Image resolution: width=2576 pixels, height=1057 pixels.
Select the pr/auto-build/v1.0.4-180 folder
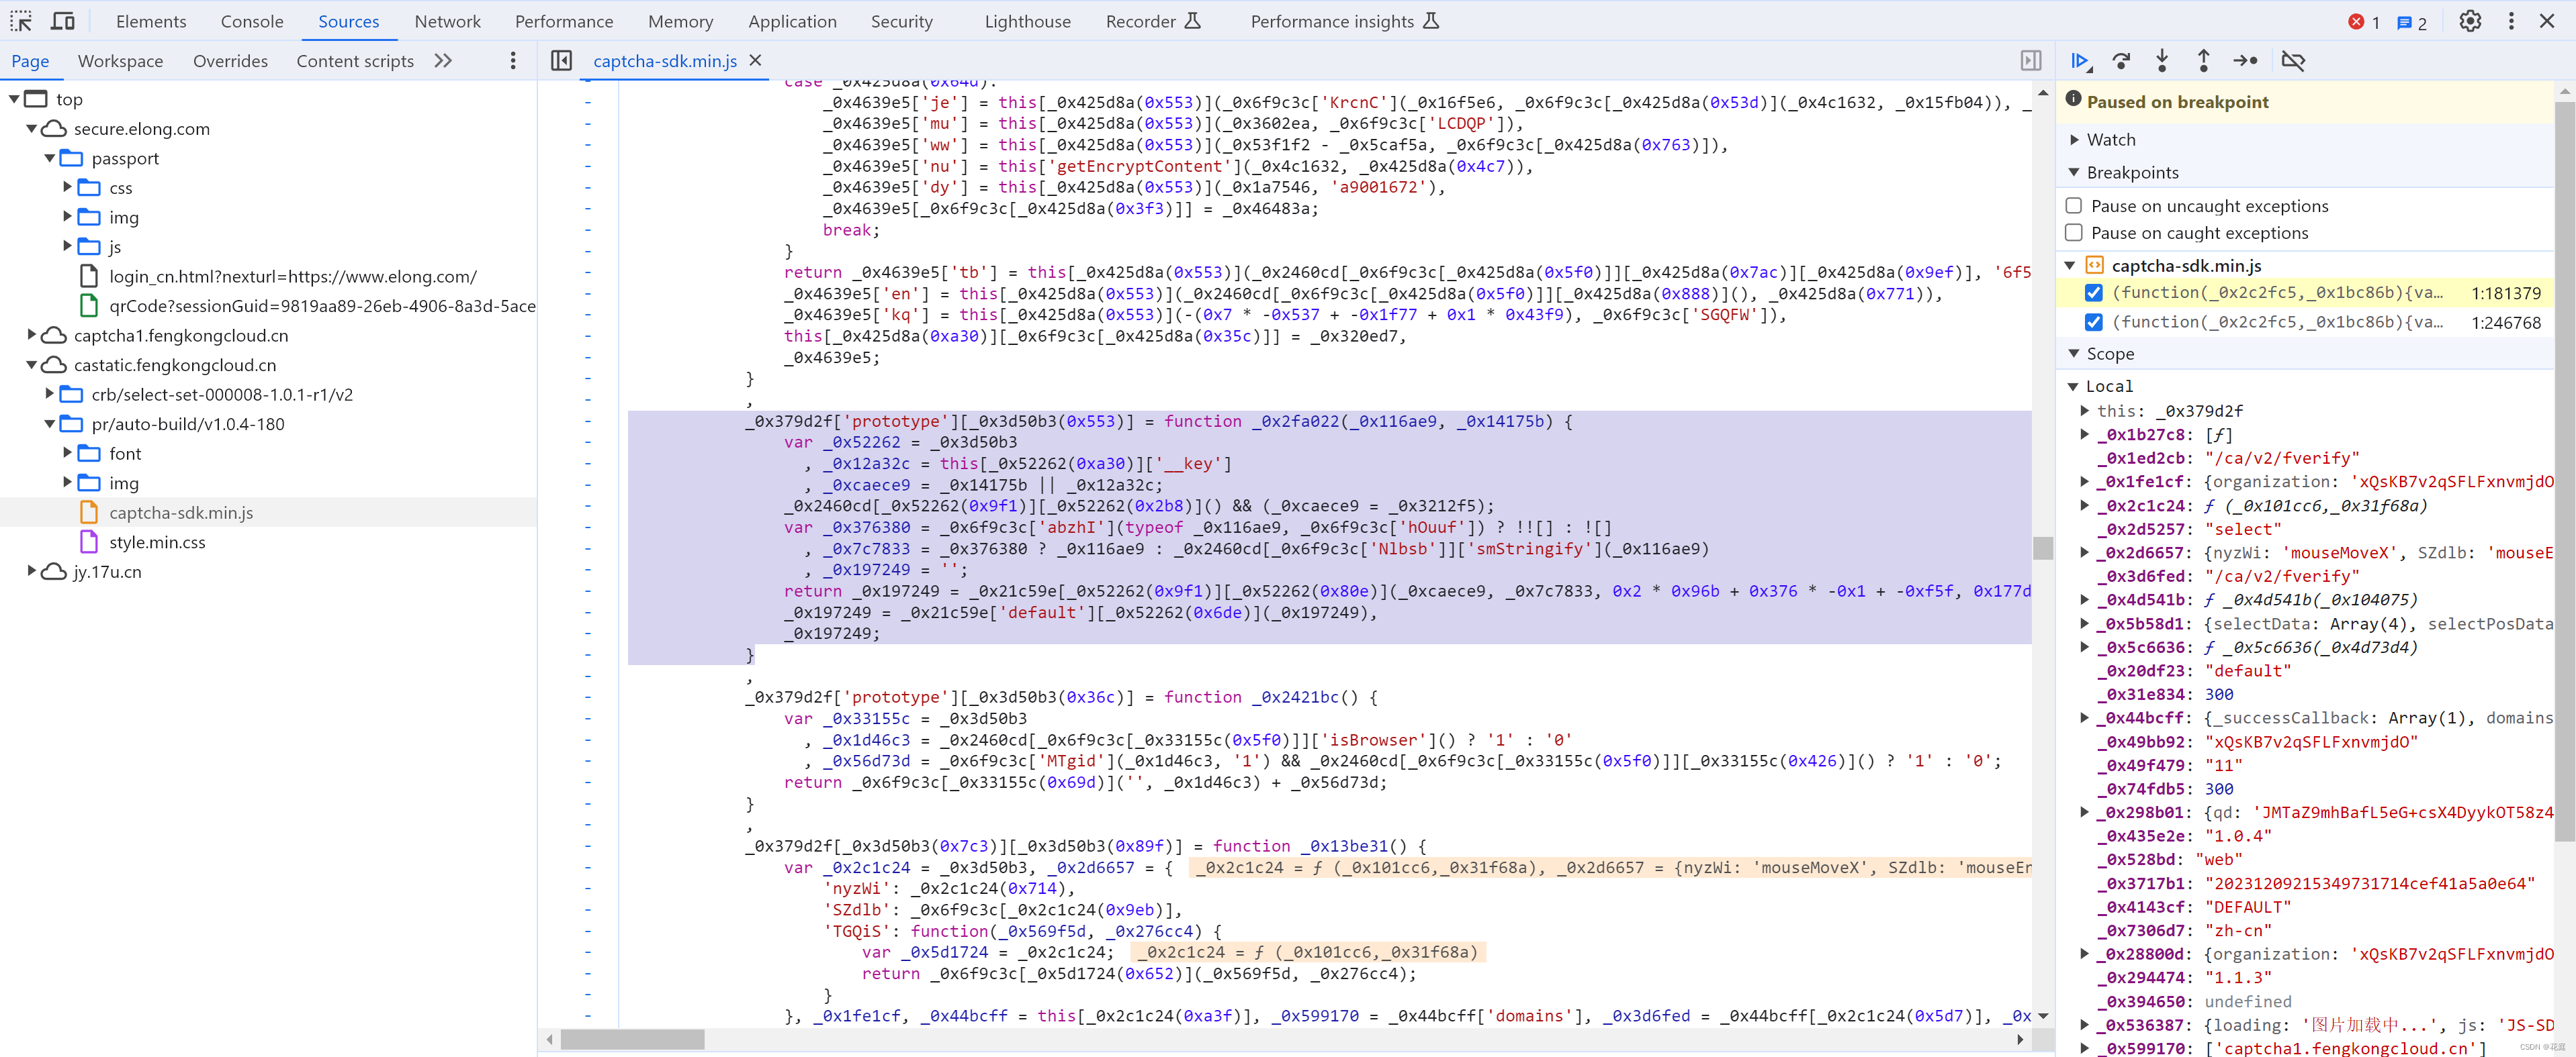coord(188,425)
